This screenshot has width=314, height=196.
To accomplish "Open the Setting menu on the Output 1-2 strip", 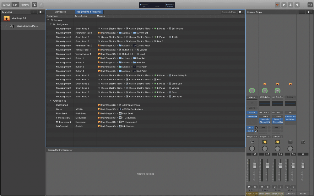I will [x=290, y=97].
